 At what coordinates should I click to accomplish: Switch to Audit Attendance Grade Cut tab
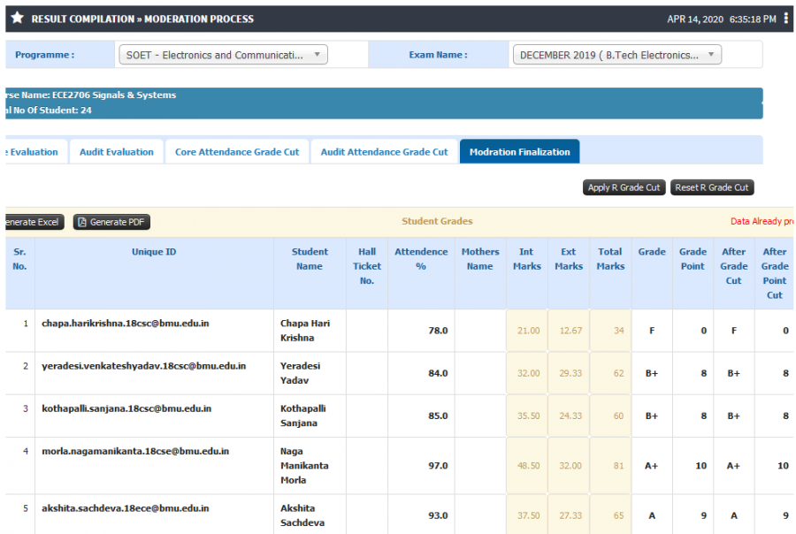pyautogui.click(x=385, y=152)
